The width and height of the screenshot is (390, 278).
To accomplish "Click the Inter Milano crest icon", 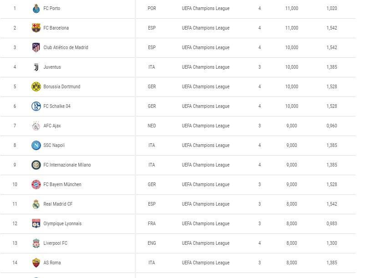I will click(36, 165).
